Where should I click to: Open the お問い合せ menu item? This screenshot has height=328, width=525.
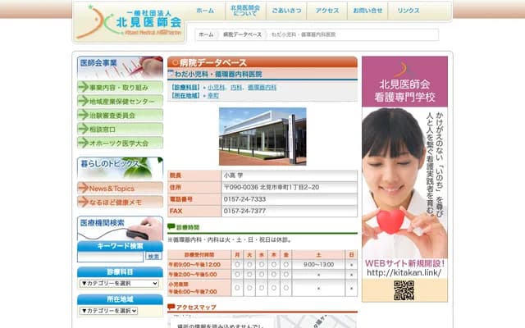(x=367, y=11)
